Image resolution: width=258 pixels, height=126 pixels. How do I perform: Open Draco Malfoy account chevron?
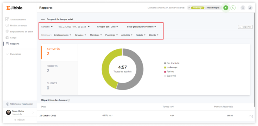pos(33,112)
